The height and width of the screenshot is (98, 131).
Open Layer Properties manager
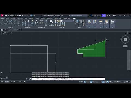point(51,23)
